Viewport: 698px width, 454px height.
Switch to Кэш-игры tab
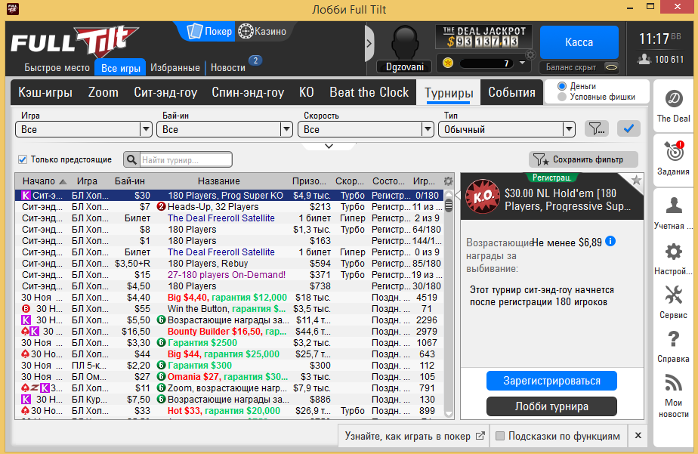tap(45, 92)
